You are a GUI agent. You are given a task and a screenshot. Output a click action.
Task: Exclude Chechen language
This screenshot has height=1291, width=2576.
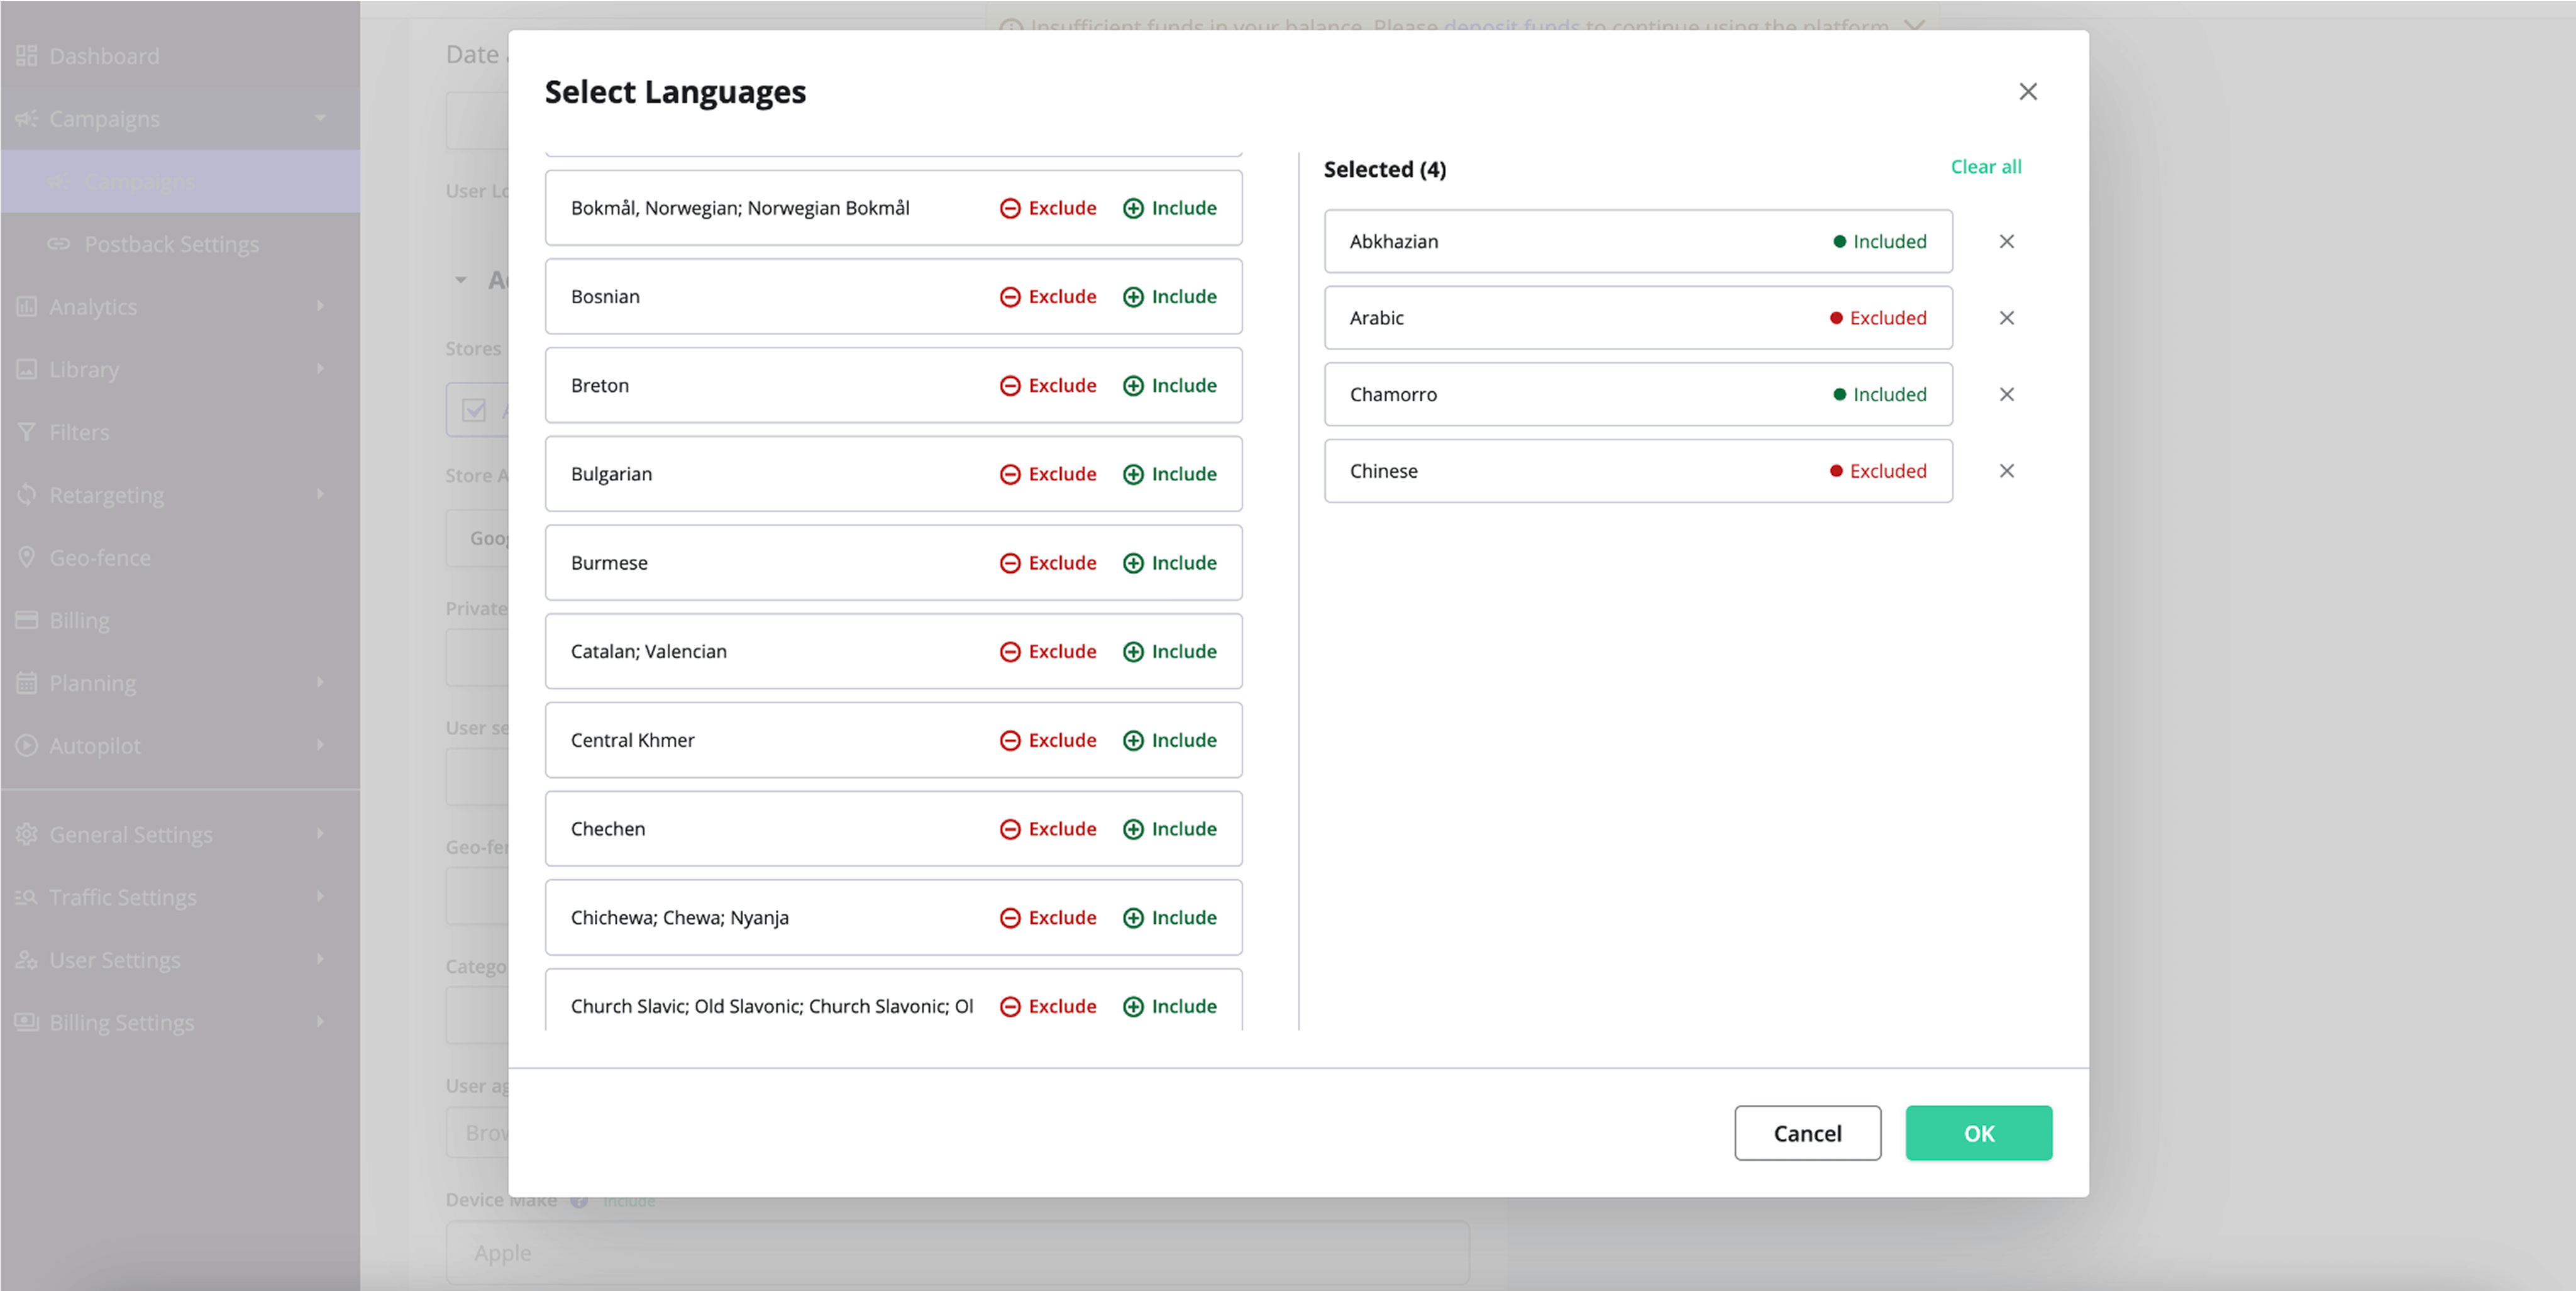coord(1048,829)
